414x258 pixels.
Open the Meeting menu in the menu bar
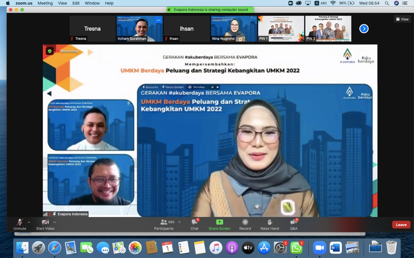coord(45,3)
